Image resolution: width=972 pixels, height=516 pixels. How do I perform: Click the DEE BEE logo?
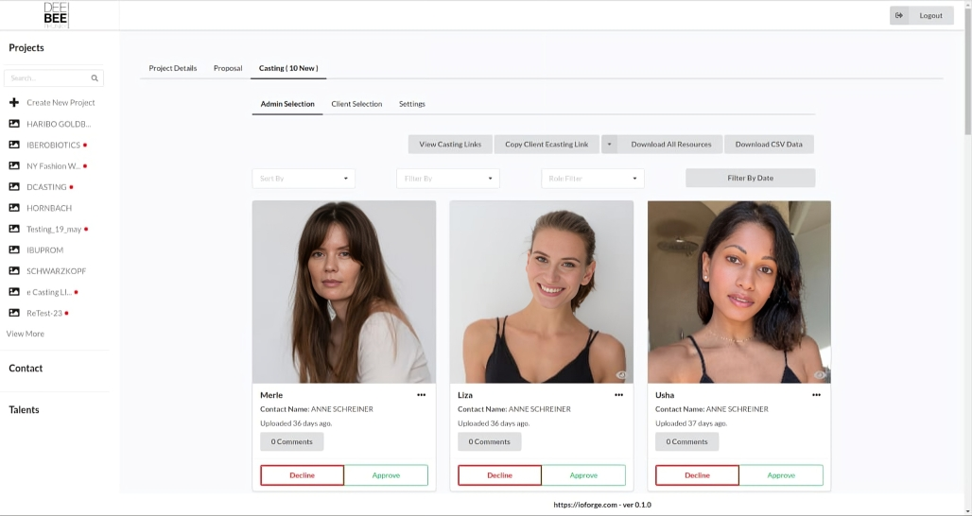(x=56, y=15)
